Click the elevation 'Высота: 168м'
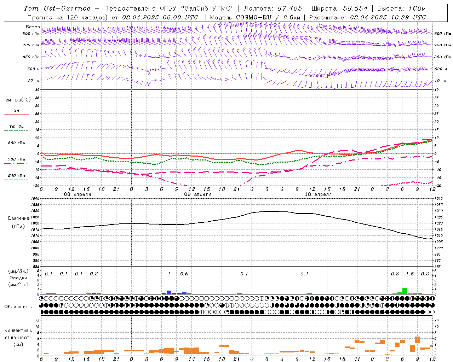Image resolution: width=453 pixels, height=362 pixels. pyautogui.click(x=401, y=8)
